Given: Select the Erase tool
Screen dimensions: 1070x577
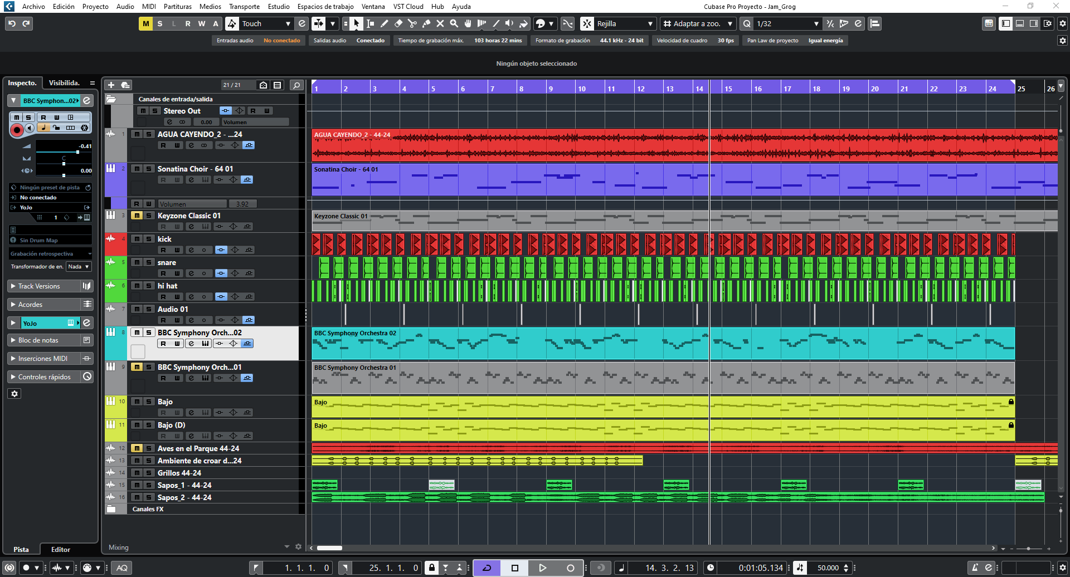Looking at the screenshot, I should 398,23.
